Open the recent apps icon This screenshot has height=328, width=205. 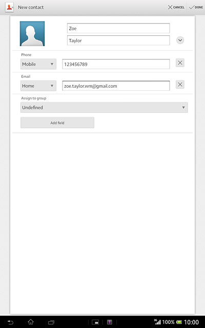point(51,322)
